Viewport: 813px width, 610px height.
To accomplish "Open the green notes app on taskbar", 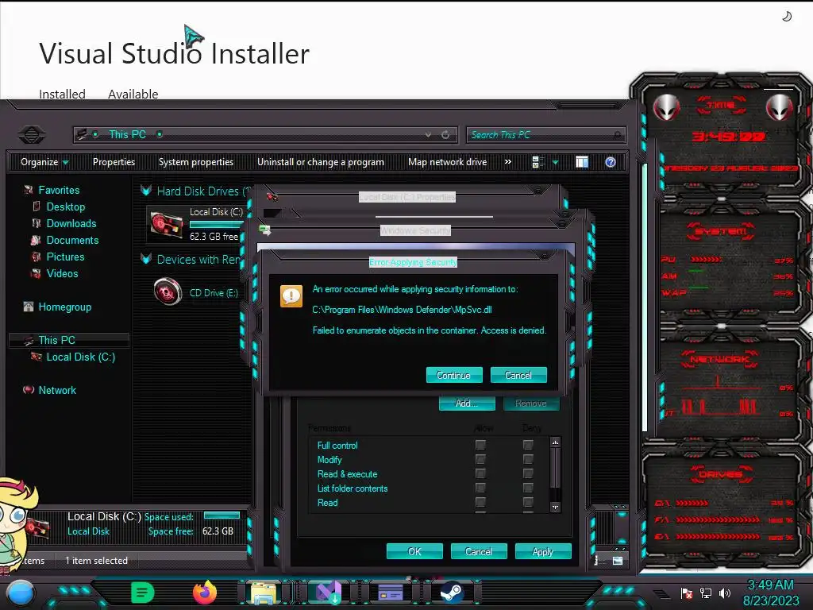I will click(143, 593).
